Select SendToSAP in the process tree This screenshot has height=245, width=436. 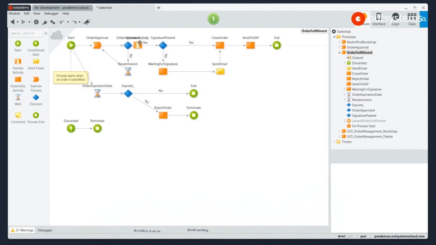coord(360,84)
